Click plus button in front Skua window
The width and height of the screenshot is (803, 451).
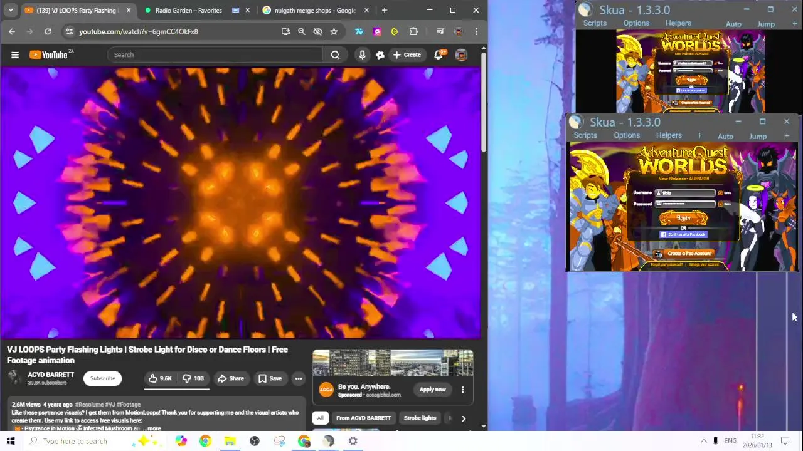[x=787, y=136]
